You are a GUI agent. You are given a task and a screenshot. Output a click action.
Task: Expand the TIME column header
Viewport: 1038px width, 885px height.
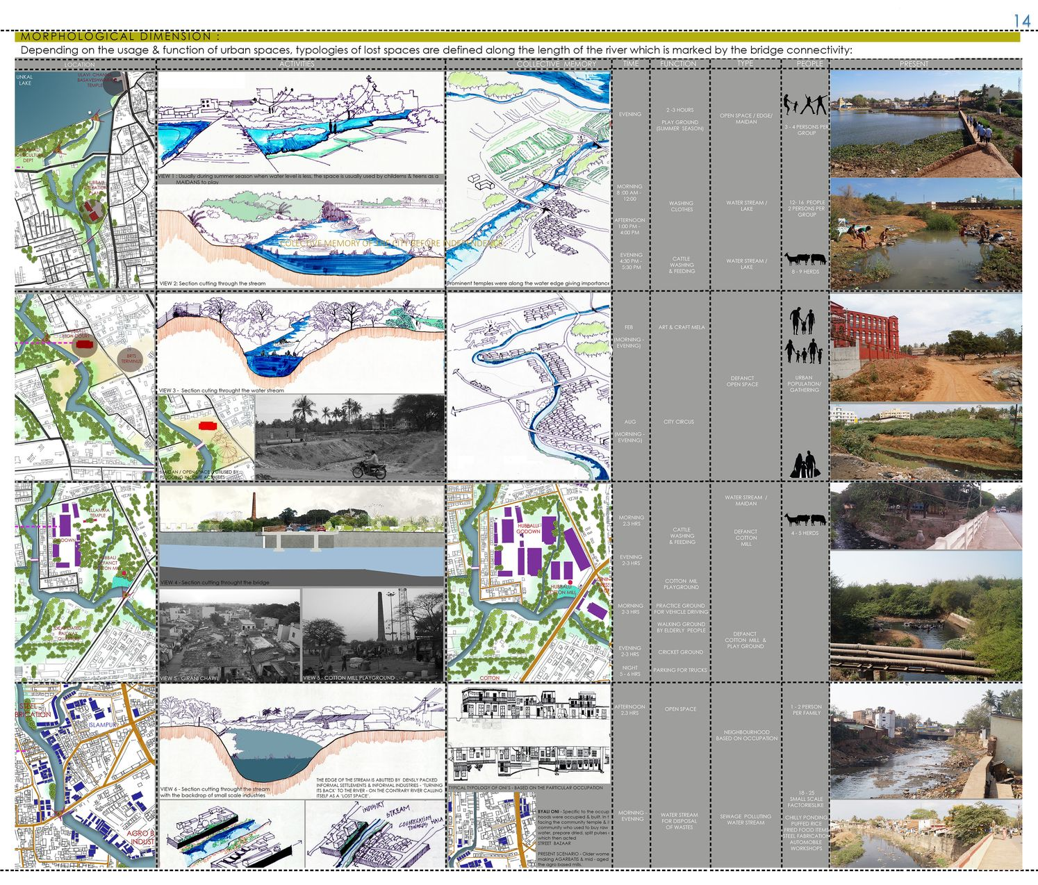(x=632, y=63)
